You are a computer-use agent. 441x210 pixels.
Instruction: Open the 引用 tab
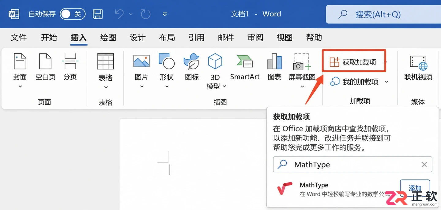pos(196,38)
